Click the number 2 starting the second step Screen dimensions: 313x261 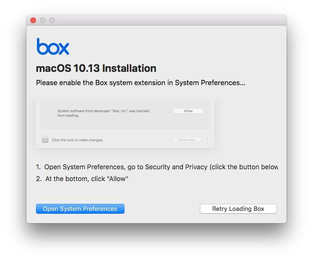[x=38, y=179]
